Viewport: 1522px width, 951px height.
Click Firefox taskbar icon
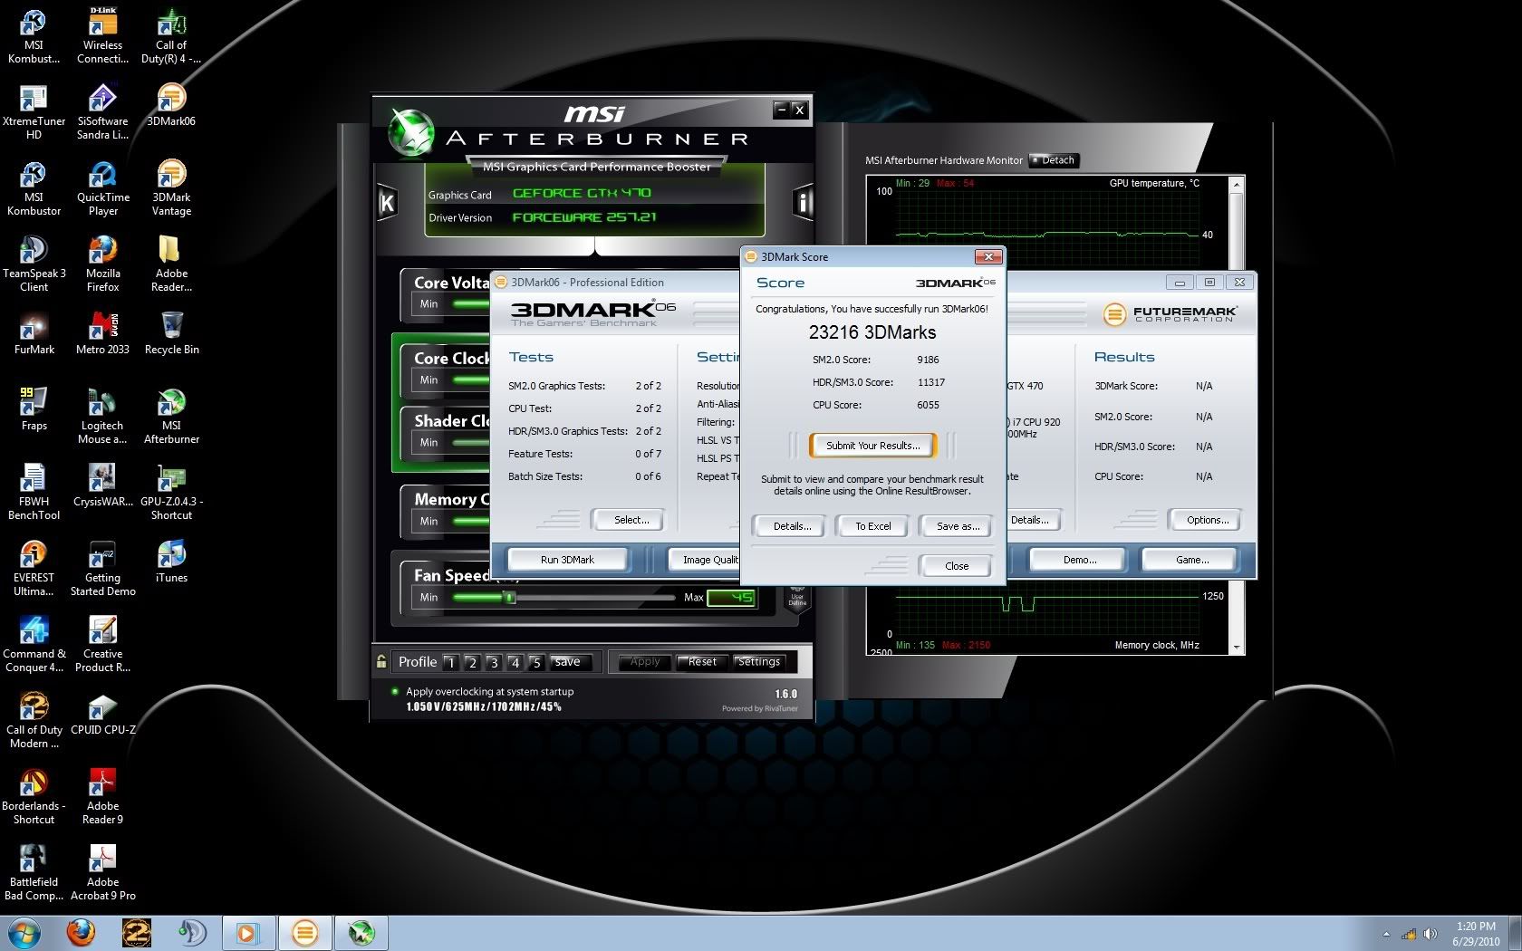coord(81,933)
